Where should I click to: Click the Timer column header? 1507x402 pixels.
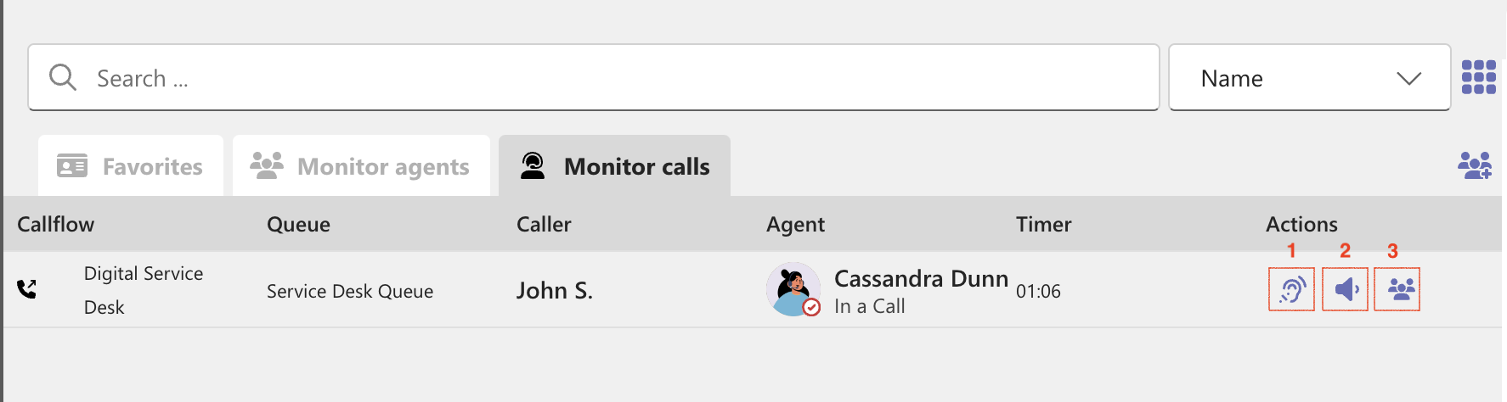[x=1043, y=224]
